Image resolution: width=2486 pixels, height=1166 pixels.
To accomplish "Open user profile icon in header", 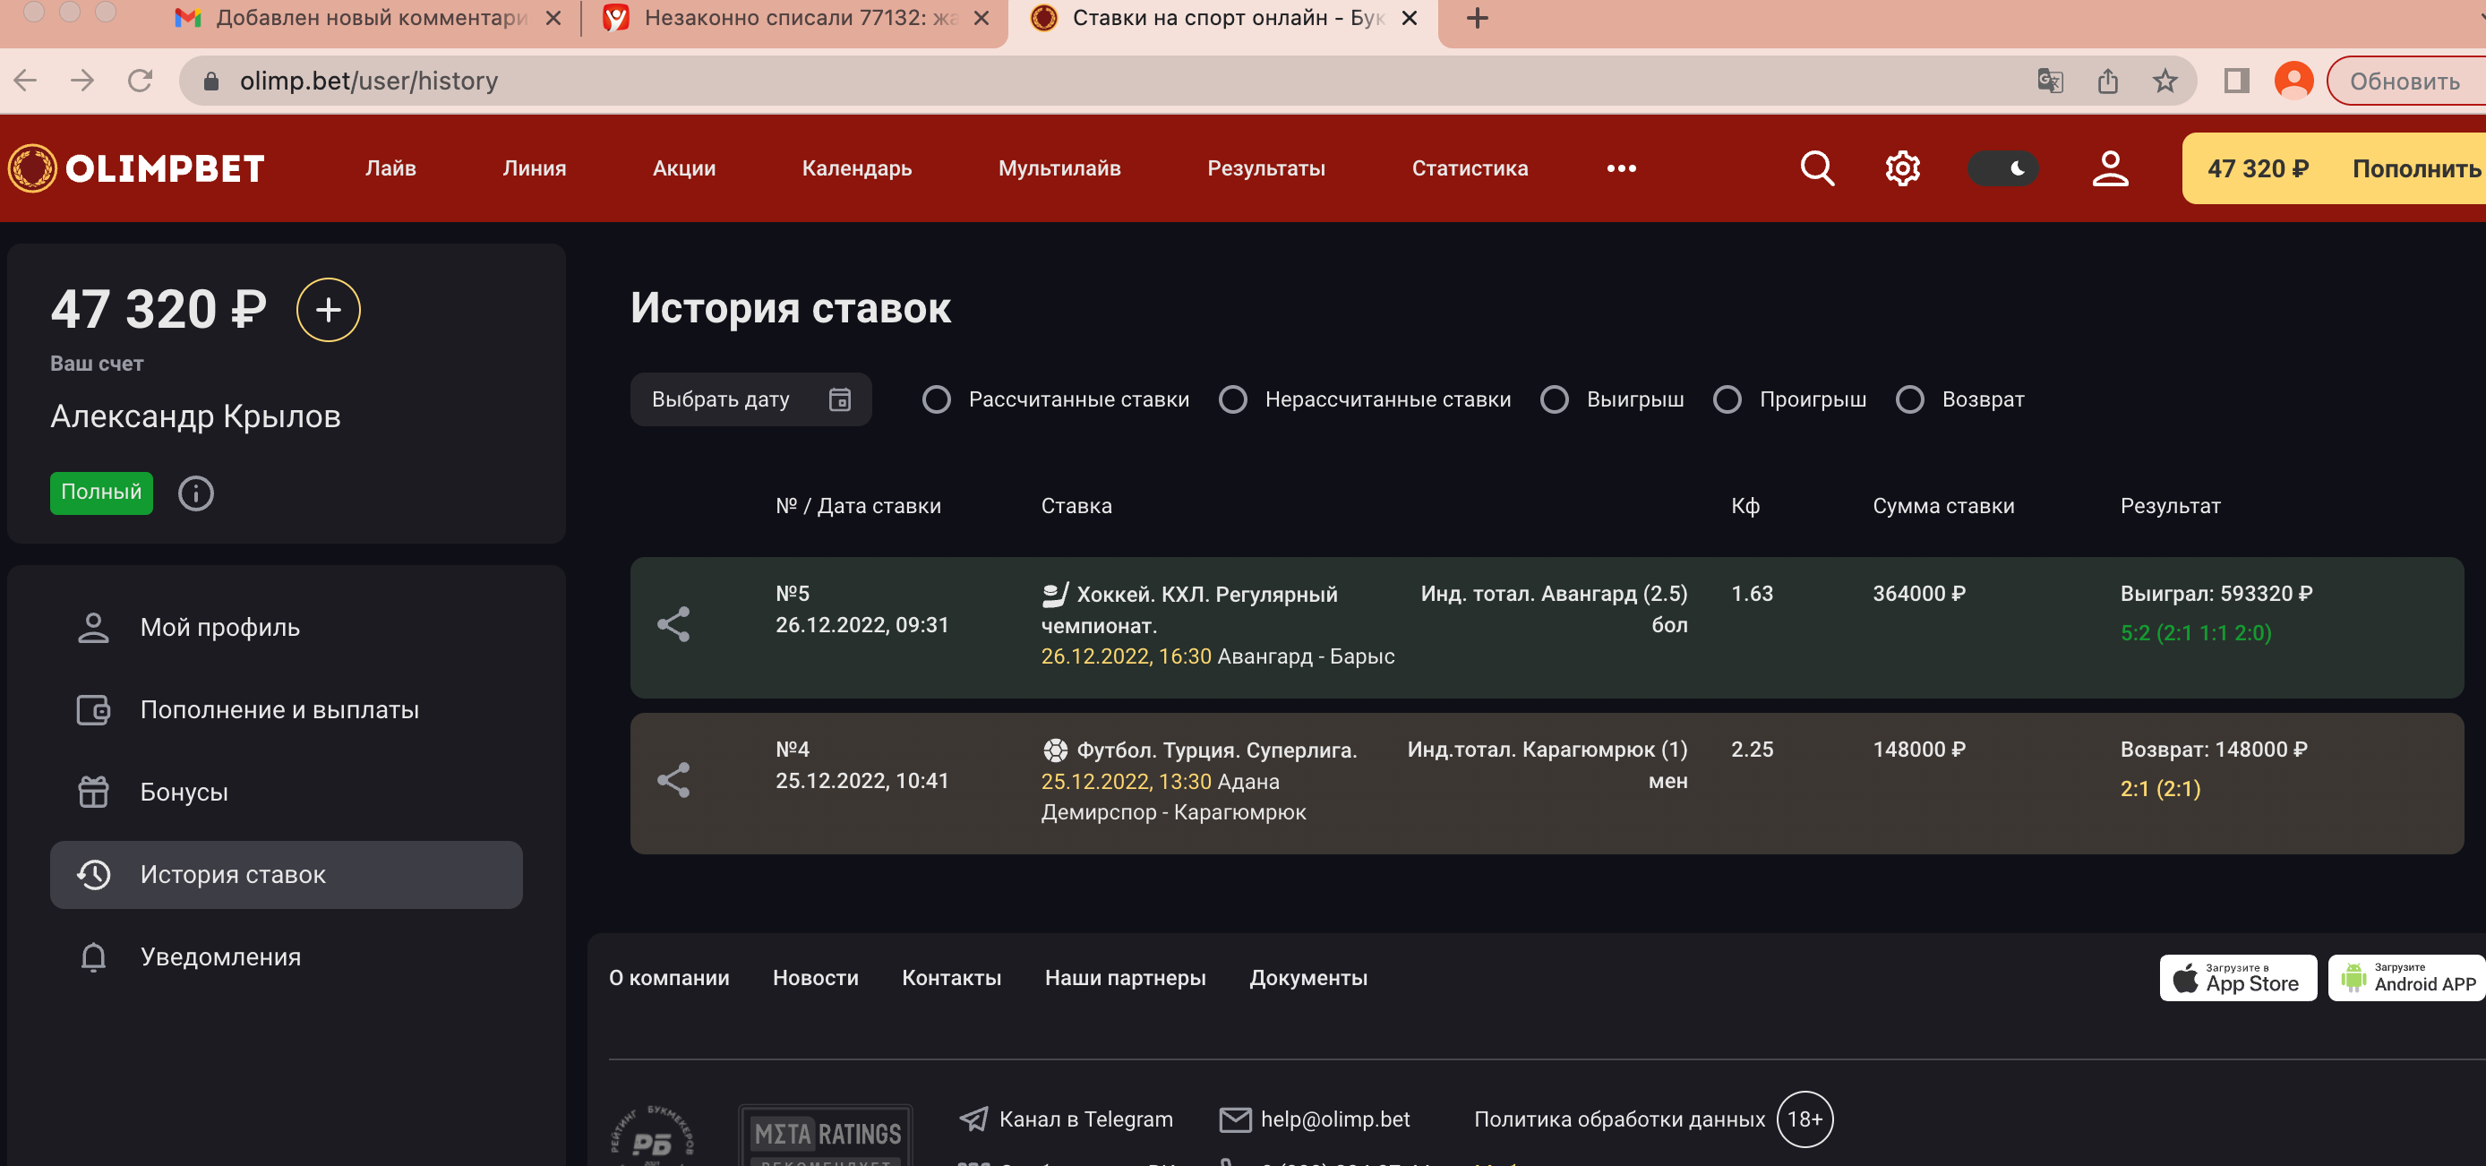I will point(2110,168).
